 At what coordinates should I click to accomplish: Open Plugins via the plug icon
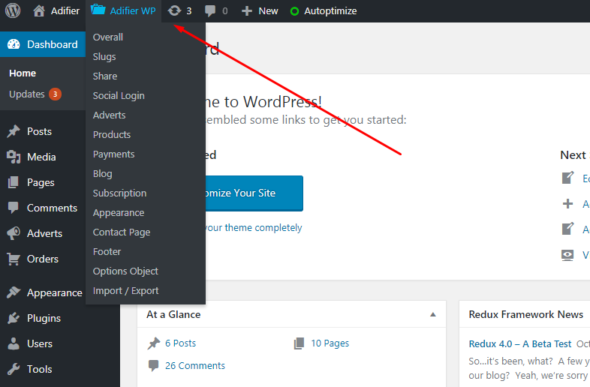click(x=14, y=318)
